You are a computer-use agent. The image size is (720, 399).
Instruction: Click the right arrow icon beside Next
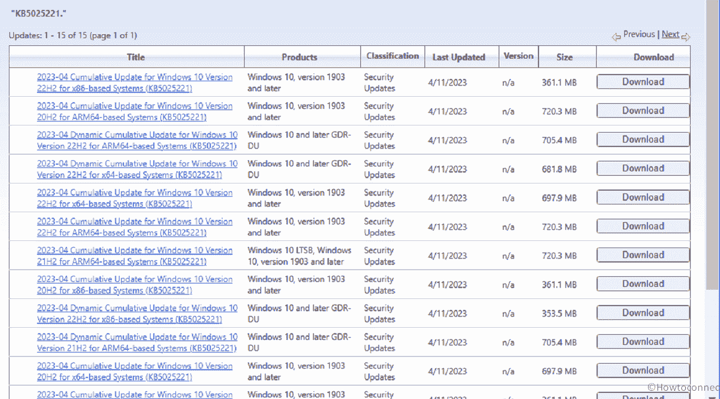click(686, 36)
